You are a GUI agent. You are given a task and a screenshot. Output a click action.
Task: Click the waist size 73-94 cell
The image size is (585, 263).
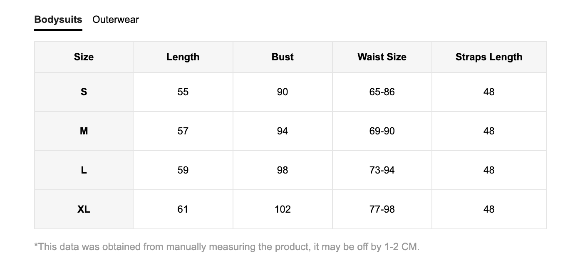click(x=382, y=170)
